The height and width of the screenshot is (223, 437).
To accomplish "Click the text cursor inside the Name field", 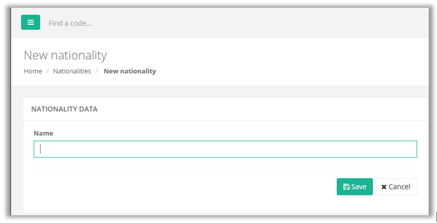I will 40,149.
